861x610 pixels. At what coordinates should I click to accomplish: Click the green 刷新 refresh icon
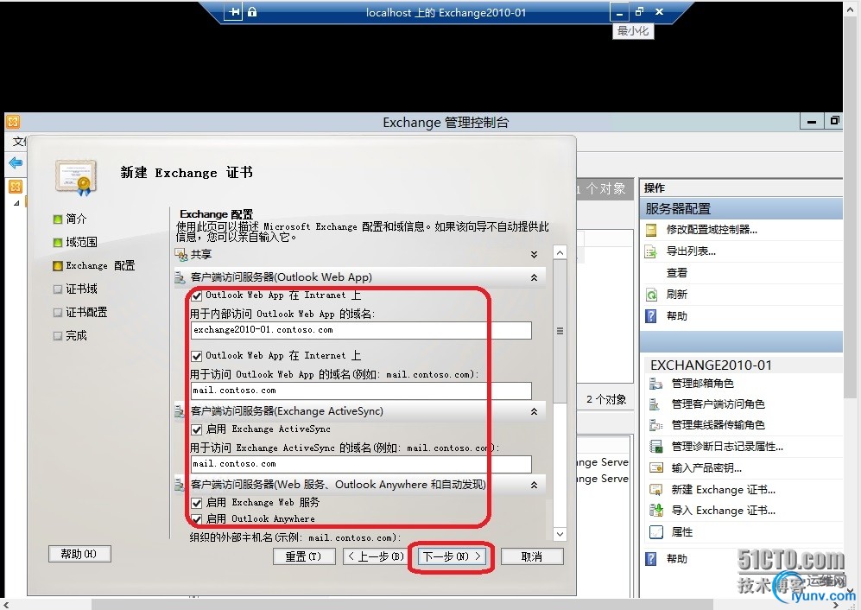point(651,295)
